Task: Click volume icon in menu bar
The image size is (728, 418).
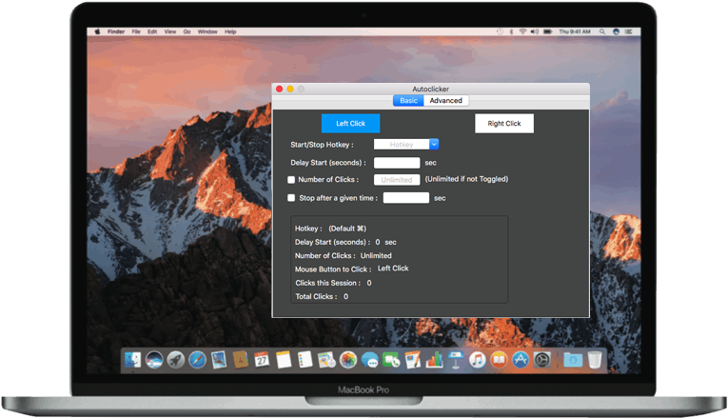Action: point(535,31)
